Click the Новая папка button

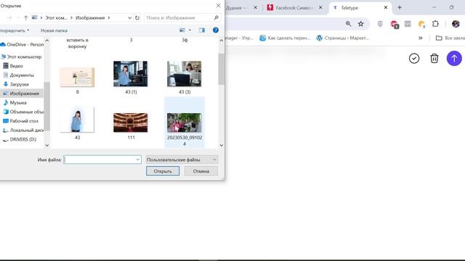54,30
